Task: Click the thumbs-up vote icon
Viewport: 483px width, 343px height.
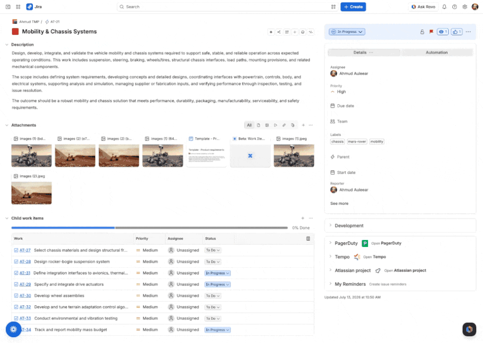Action: (456, 32)
